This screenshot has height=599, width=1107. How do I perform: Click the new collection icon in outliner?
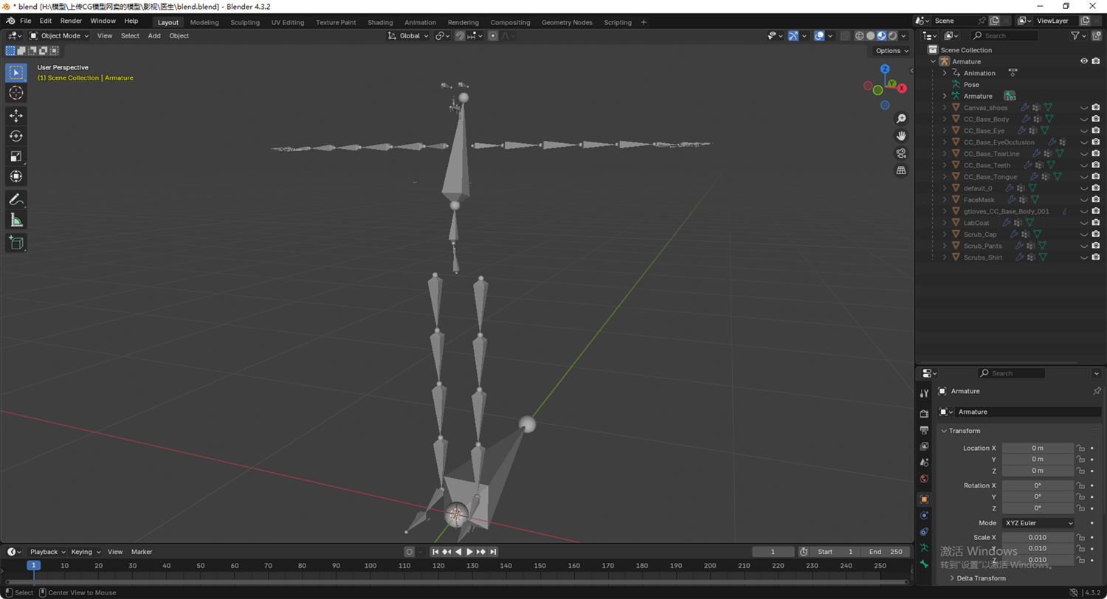[1095, 35]
